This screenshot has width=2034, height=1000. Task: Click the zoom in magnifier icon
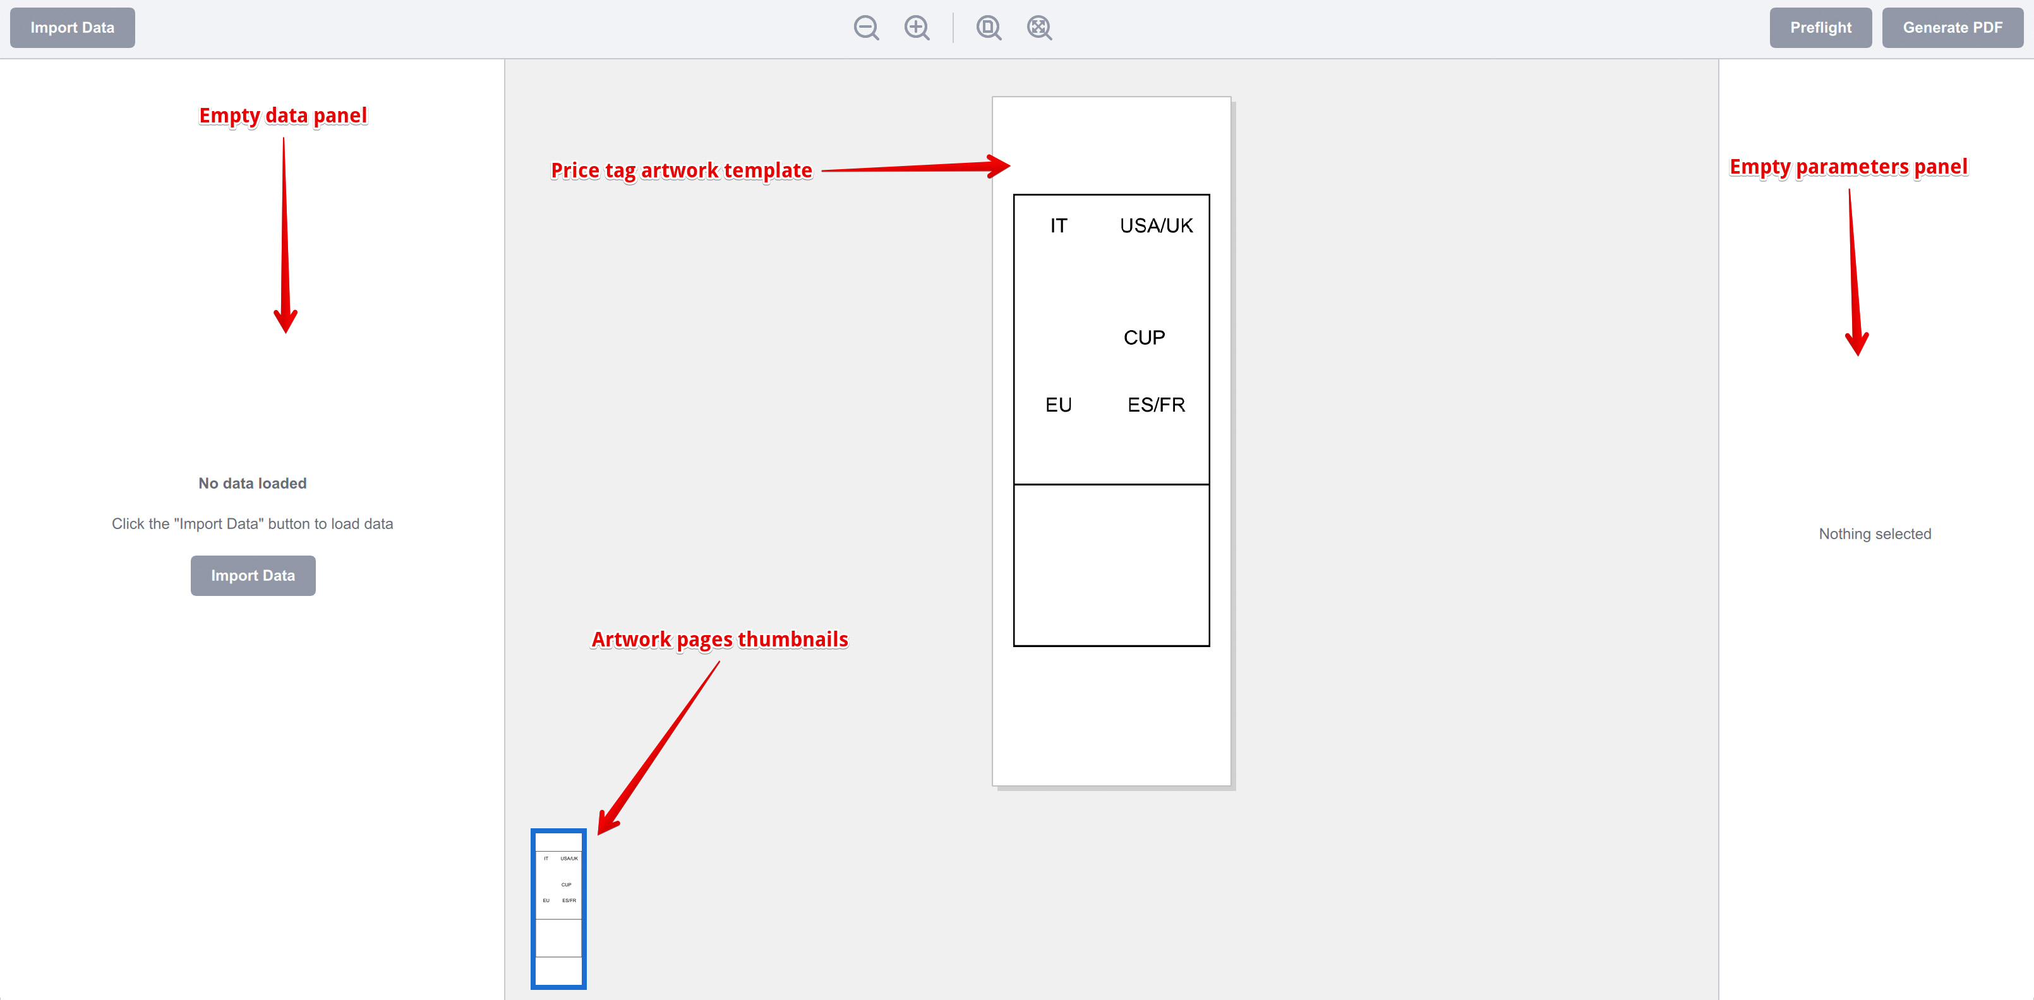pos(917,28)
